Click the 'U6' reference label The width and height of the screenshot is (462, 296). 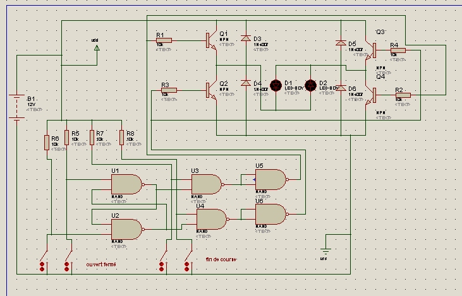[259, 201]
